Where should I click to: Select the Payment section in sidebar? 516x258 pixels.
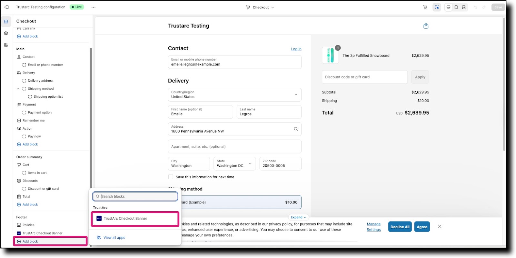(x=29, y=104)
